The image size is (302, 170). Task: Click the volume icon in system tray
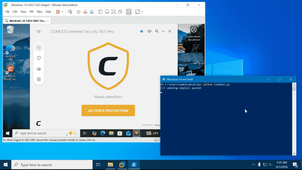[271, 165]
